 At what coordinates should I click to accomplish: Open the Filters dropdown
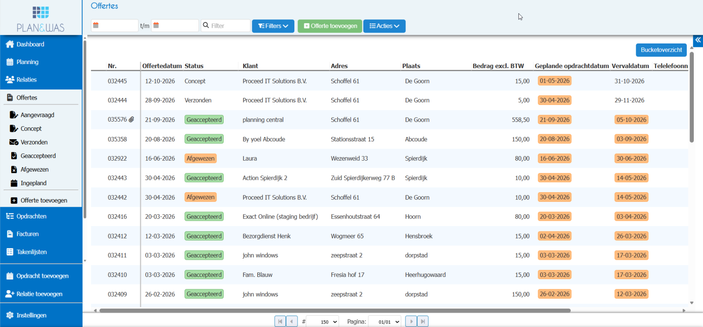tap(273, 26)
